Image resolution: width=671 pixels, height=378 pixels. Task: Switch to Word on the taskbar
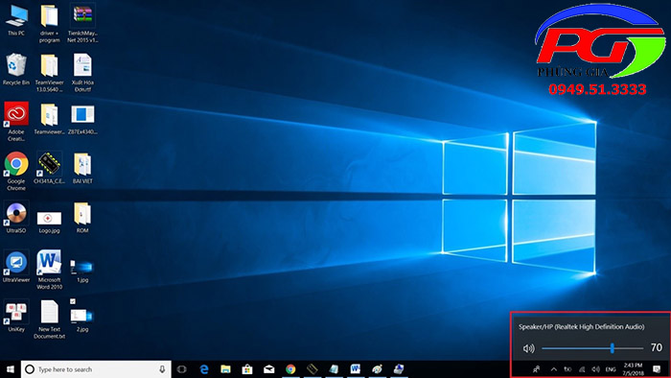pos(356,369)
